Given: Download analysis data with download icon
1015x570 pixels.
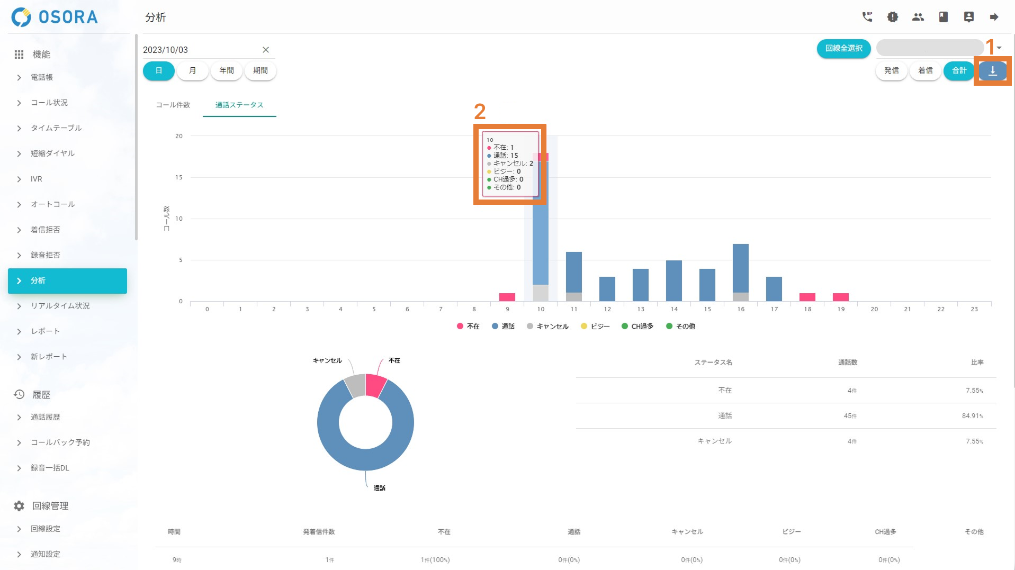Looking at the screenshot, I should (992, 70).
